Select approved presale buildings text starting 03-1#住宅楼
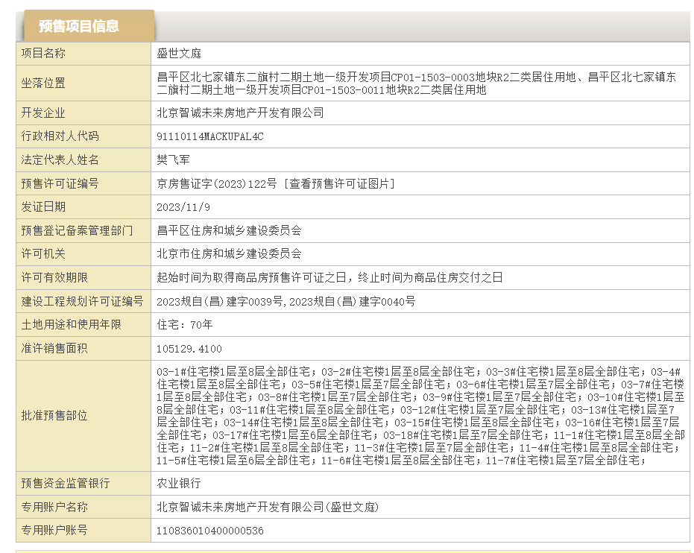 pyautogui.click(x=420, y=417)
